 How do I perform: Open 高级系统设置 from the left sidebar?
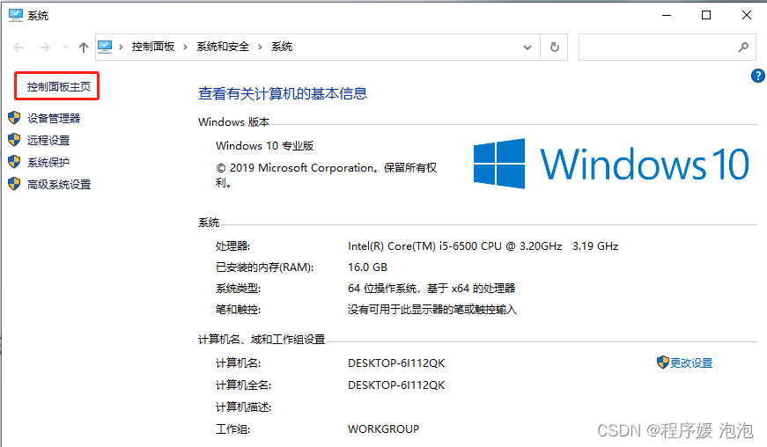[x=59, y=184]
